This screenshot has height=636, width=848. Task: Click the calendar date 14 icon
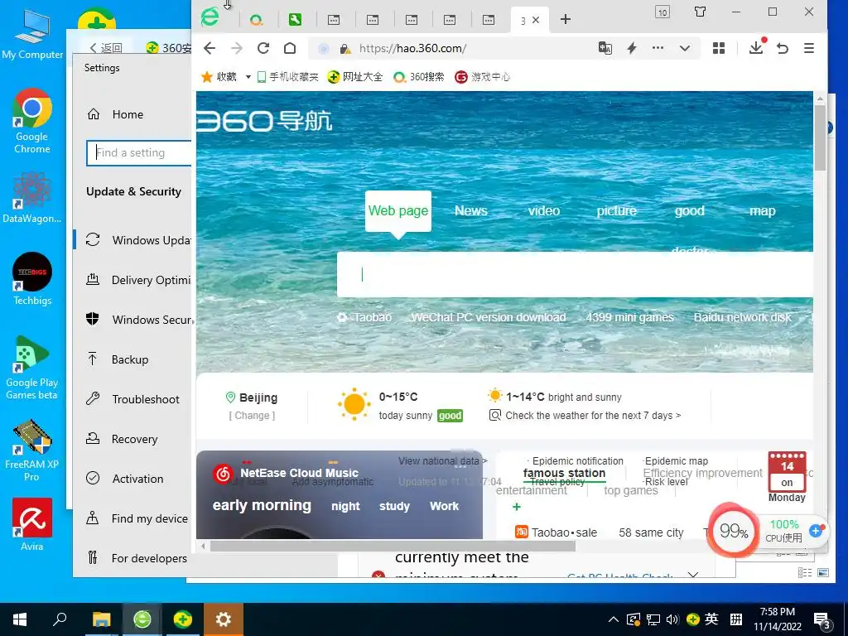[x=787, y=470]
